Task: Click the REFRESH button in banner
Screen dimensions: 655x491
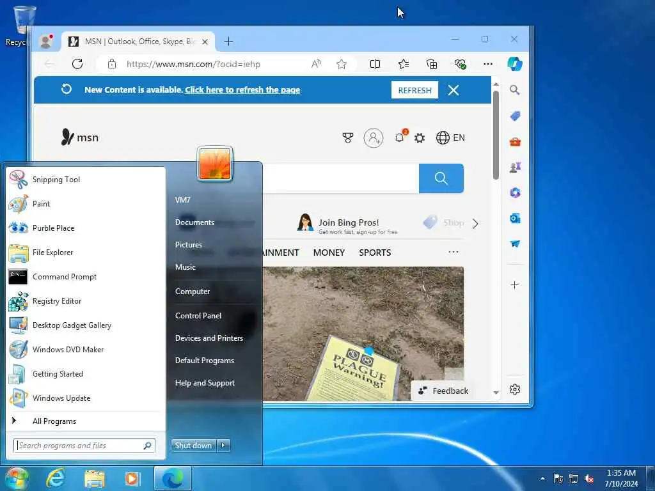Action: click(x=414, y=90)
